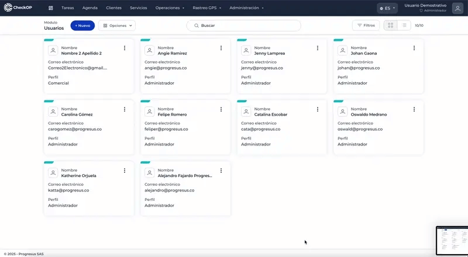Click email angie@progresus.co

tap(166, 68)
